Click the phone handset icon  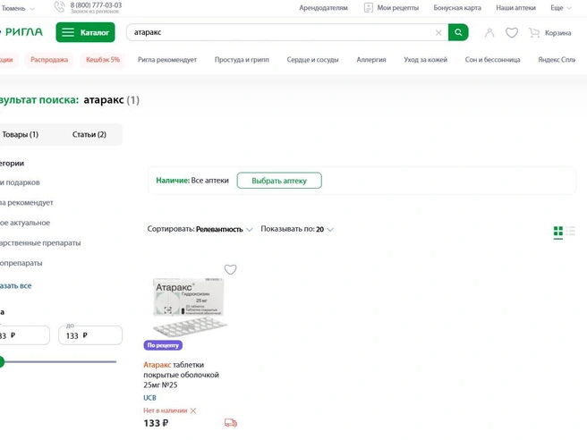59,7
